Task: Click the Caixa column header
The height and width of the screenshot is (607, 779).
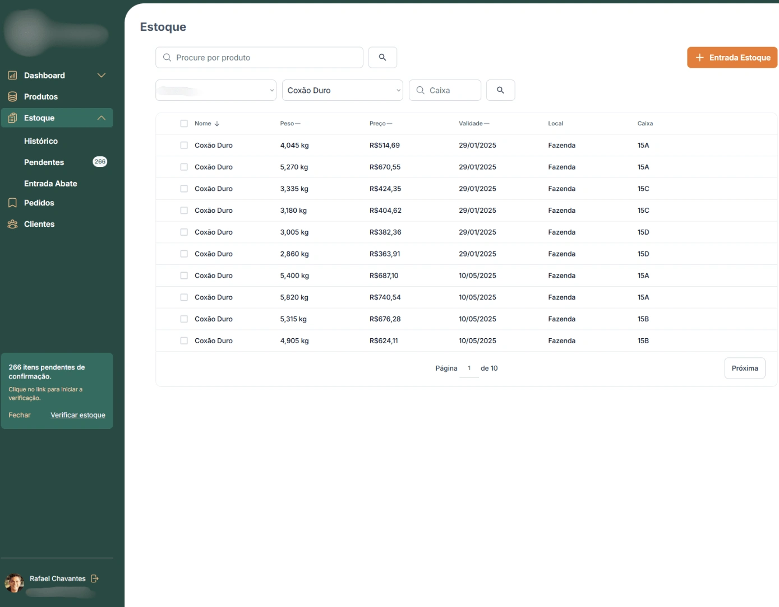Action: 645,124
